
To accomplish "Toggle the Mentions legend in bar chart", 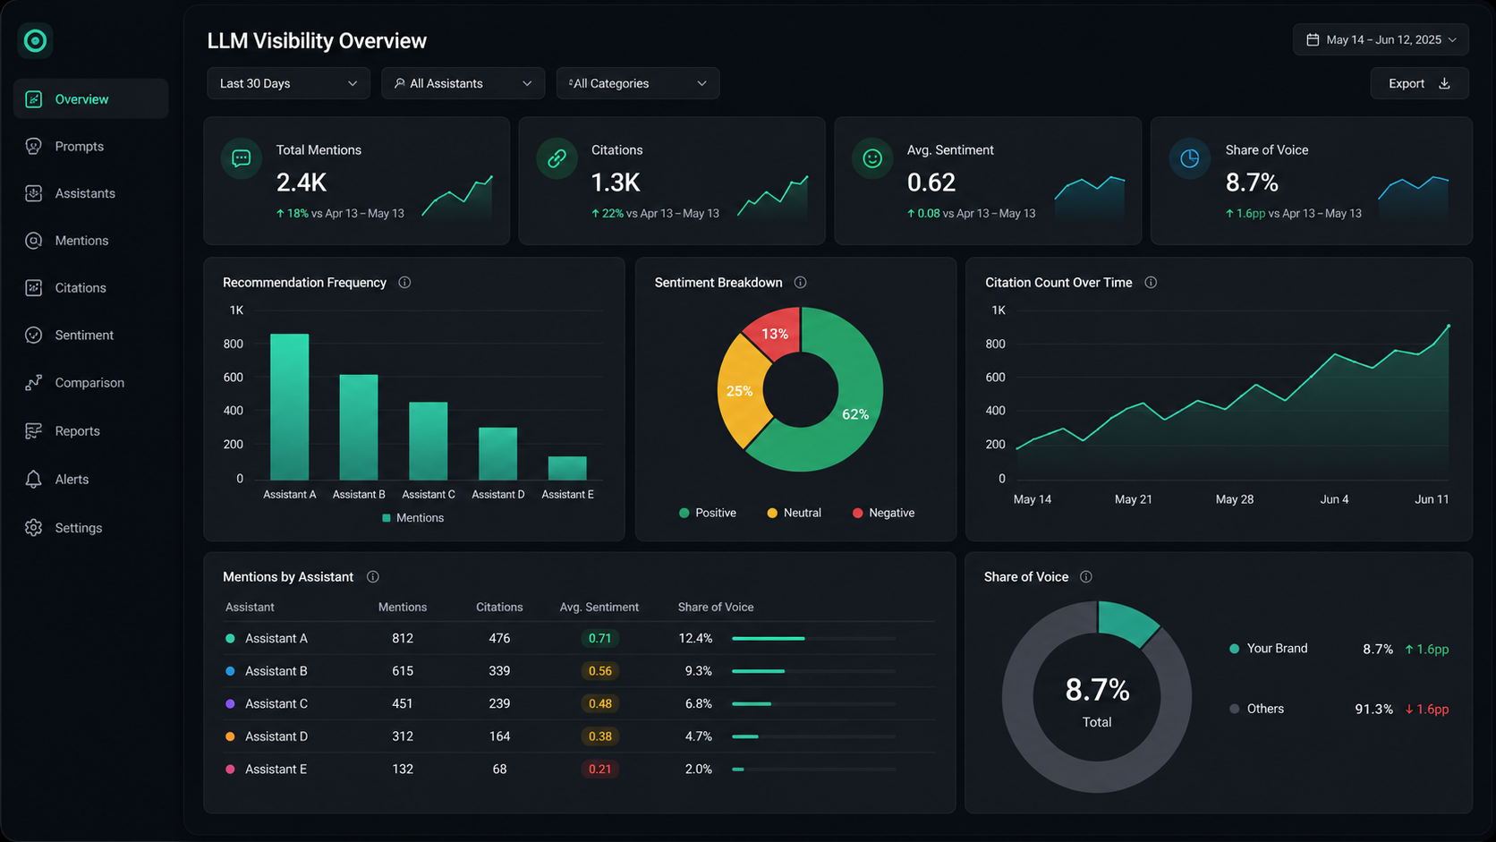I will coord(412,518).
